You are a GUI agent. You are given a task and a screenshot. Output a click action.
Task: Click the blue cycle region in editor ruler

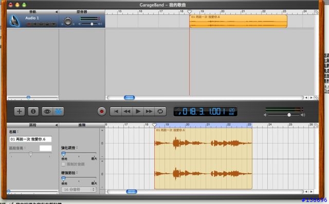[204, 125]
